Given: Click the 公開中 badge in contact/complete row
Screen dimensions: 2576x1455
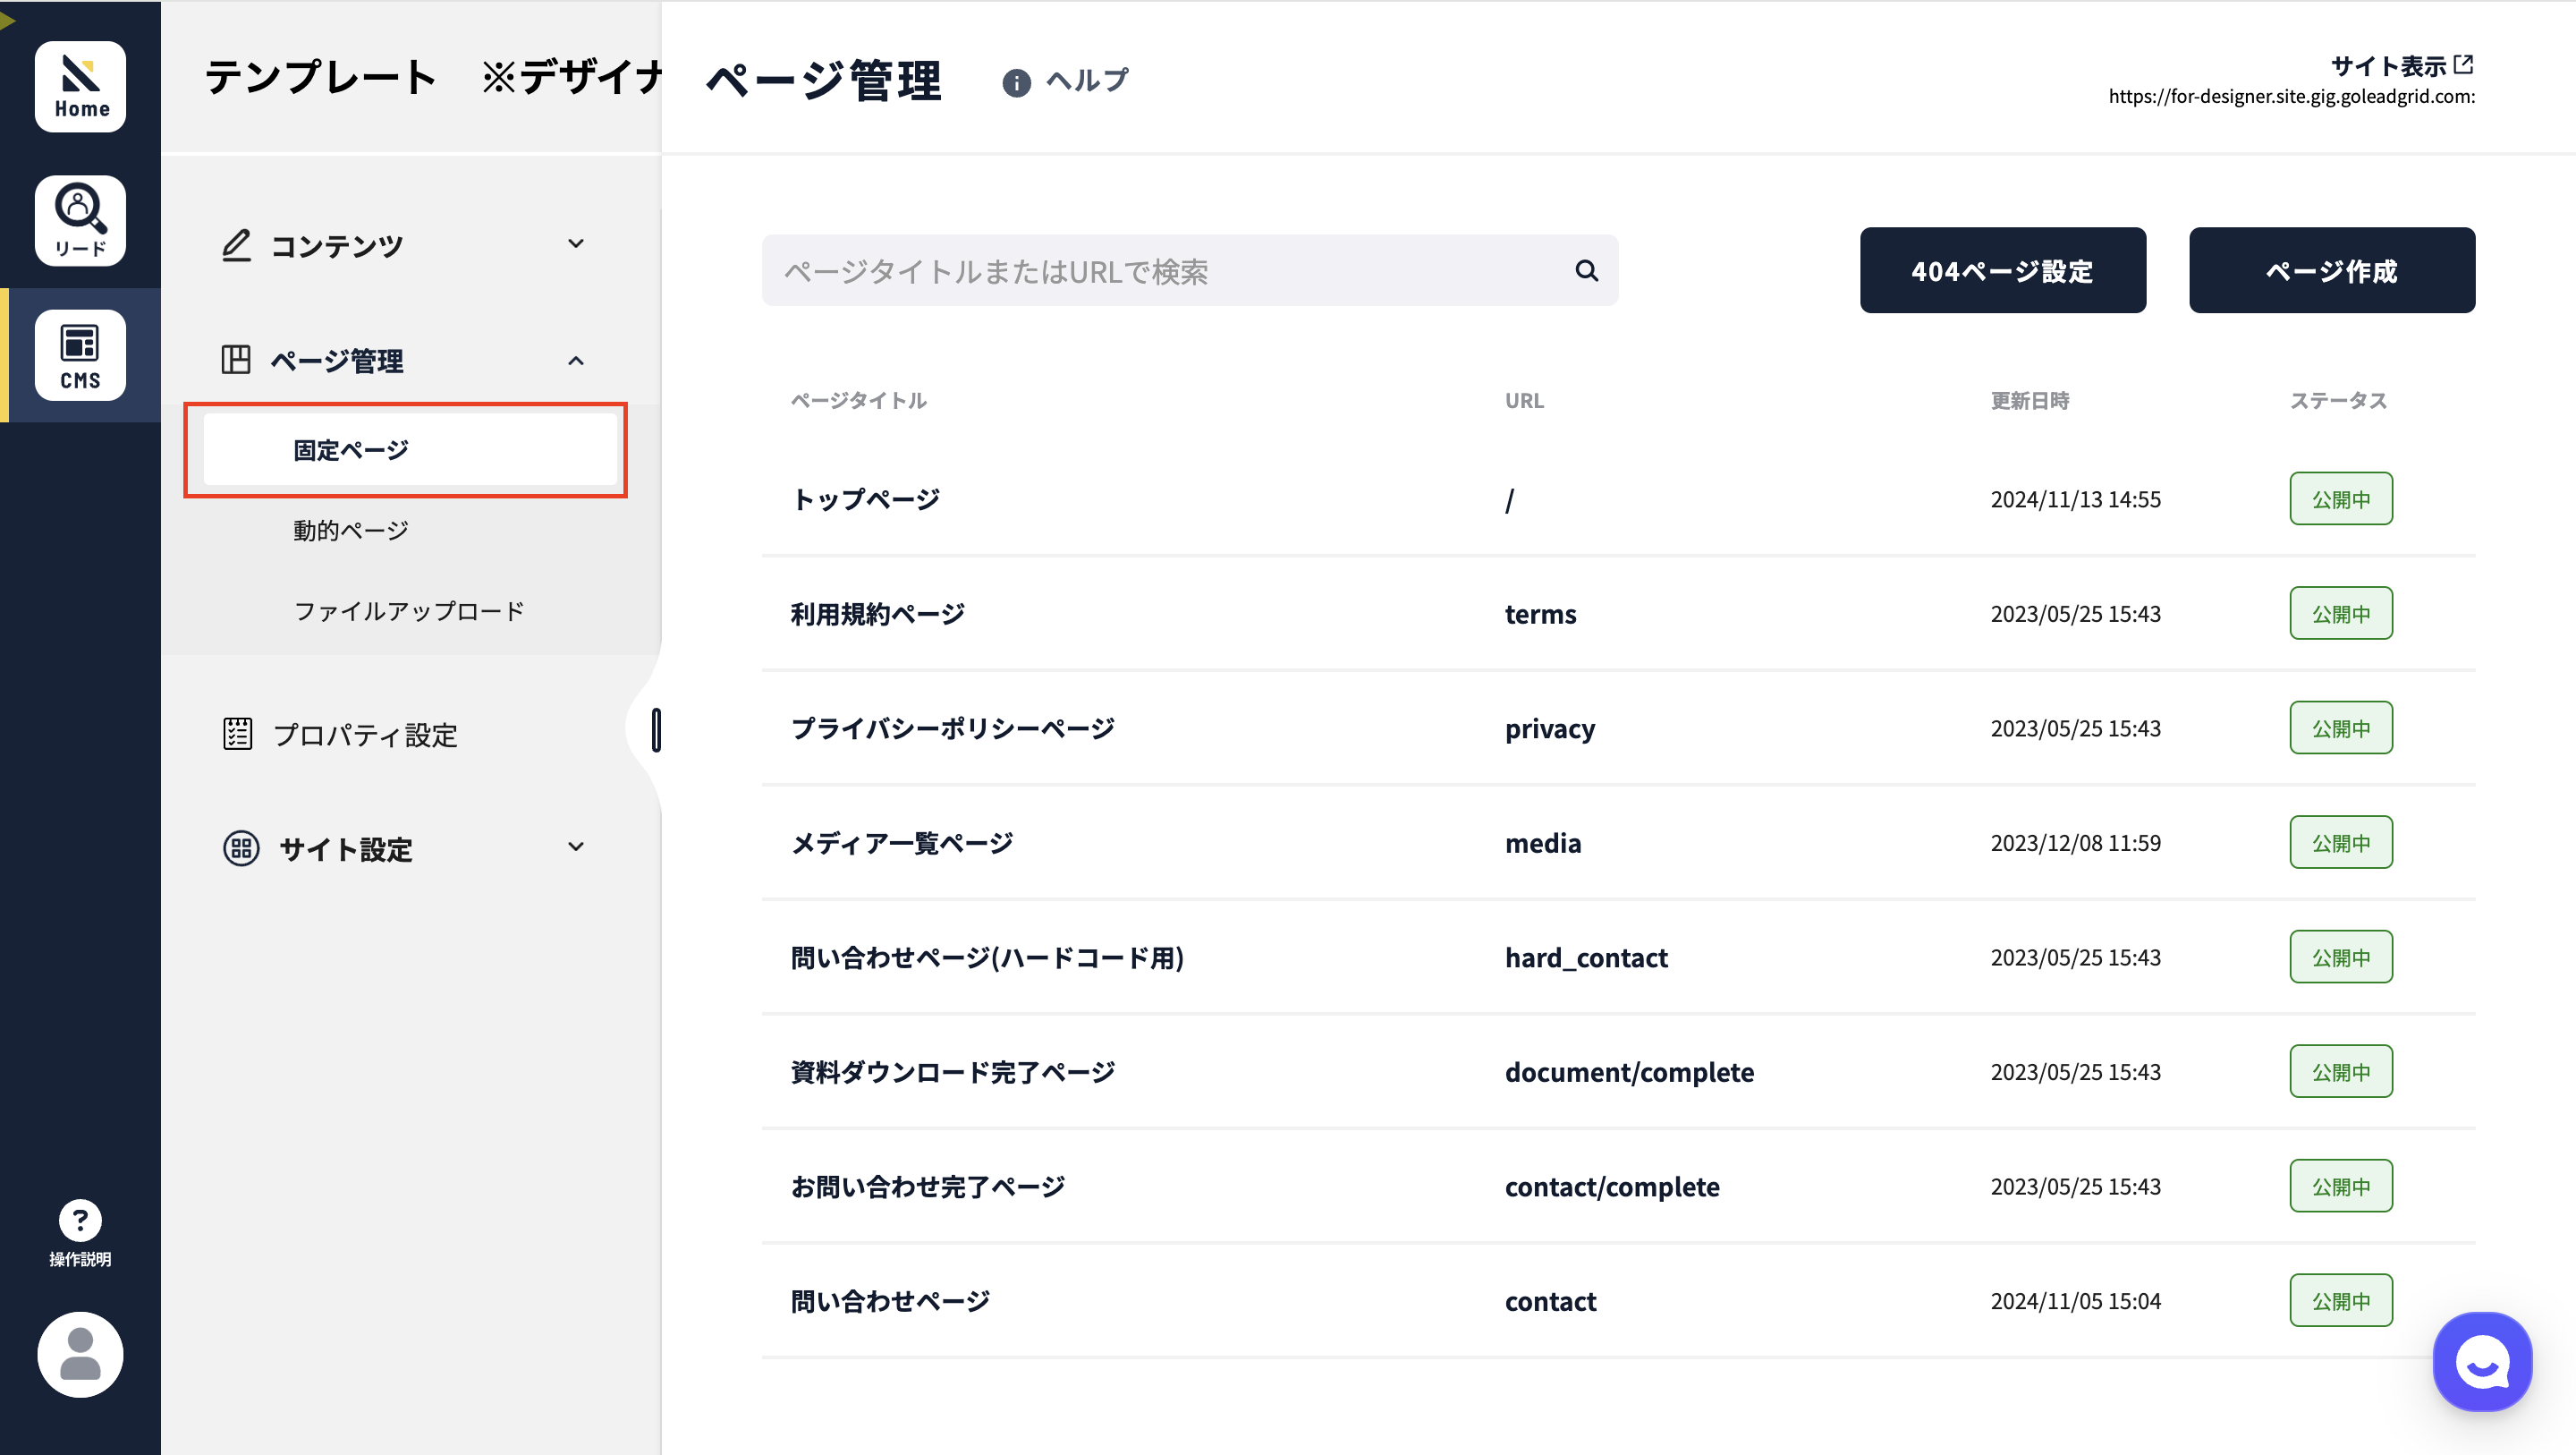Looking at the screenshot, I should 2341,1187.
